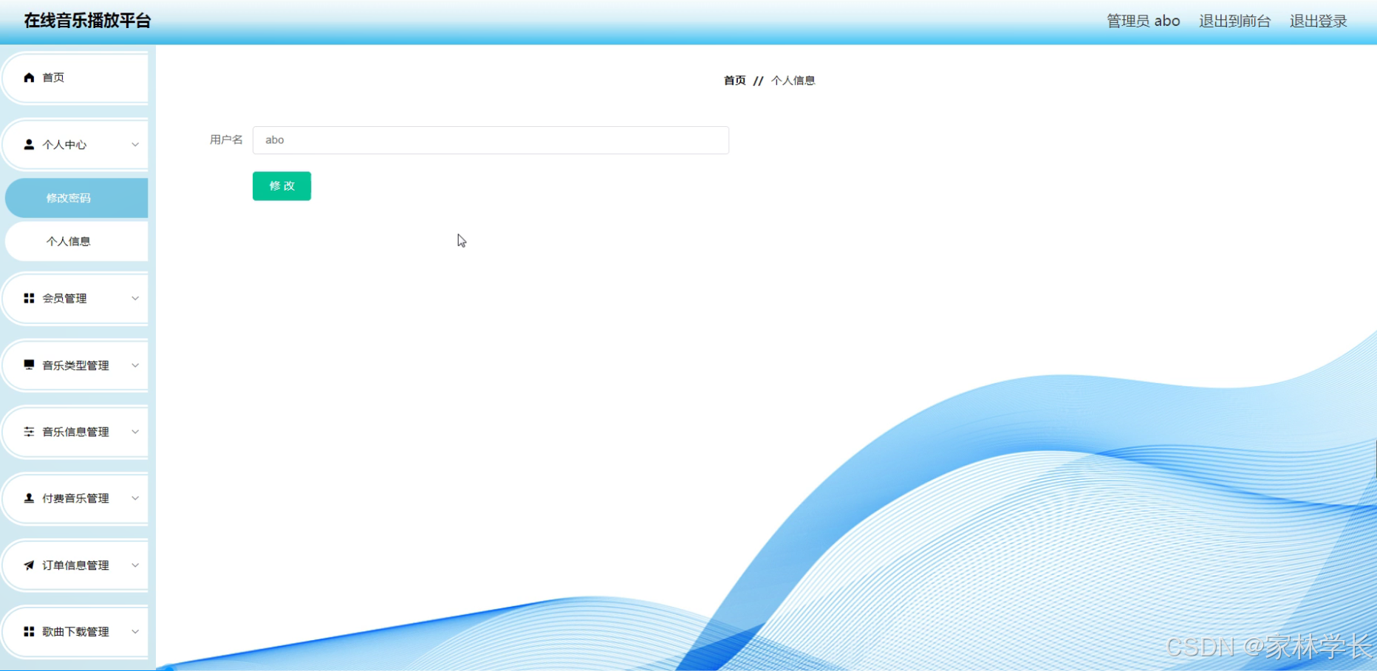Select the 个人信息 submenu item
Screen dimensions: 1377x671
pos(76,241)
